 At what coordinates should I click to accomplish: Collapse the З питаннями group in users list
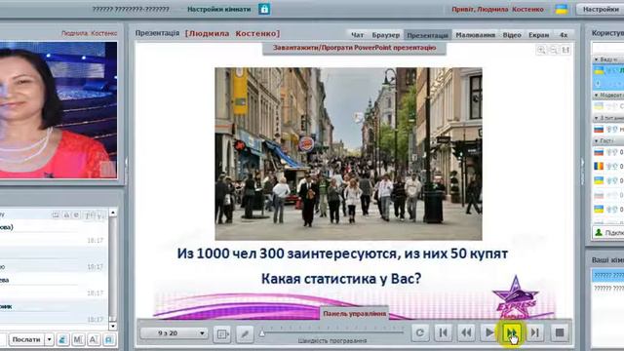tap(596, 118)
